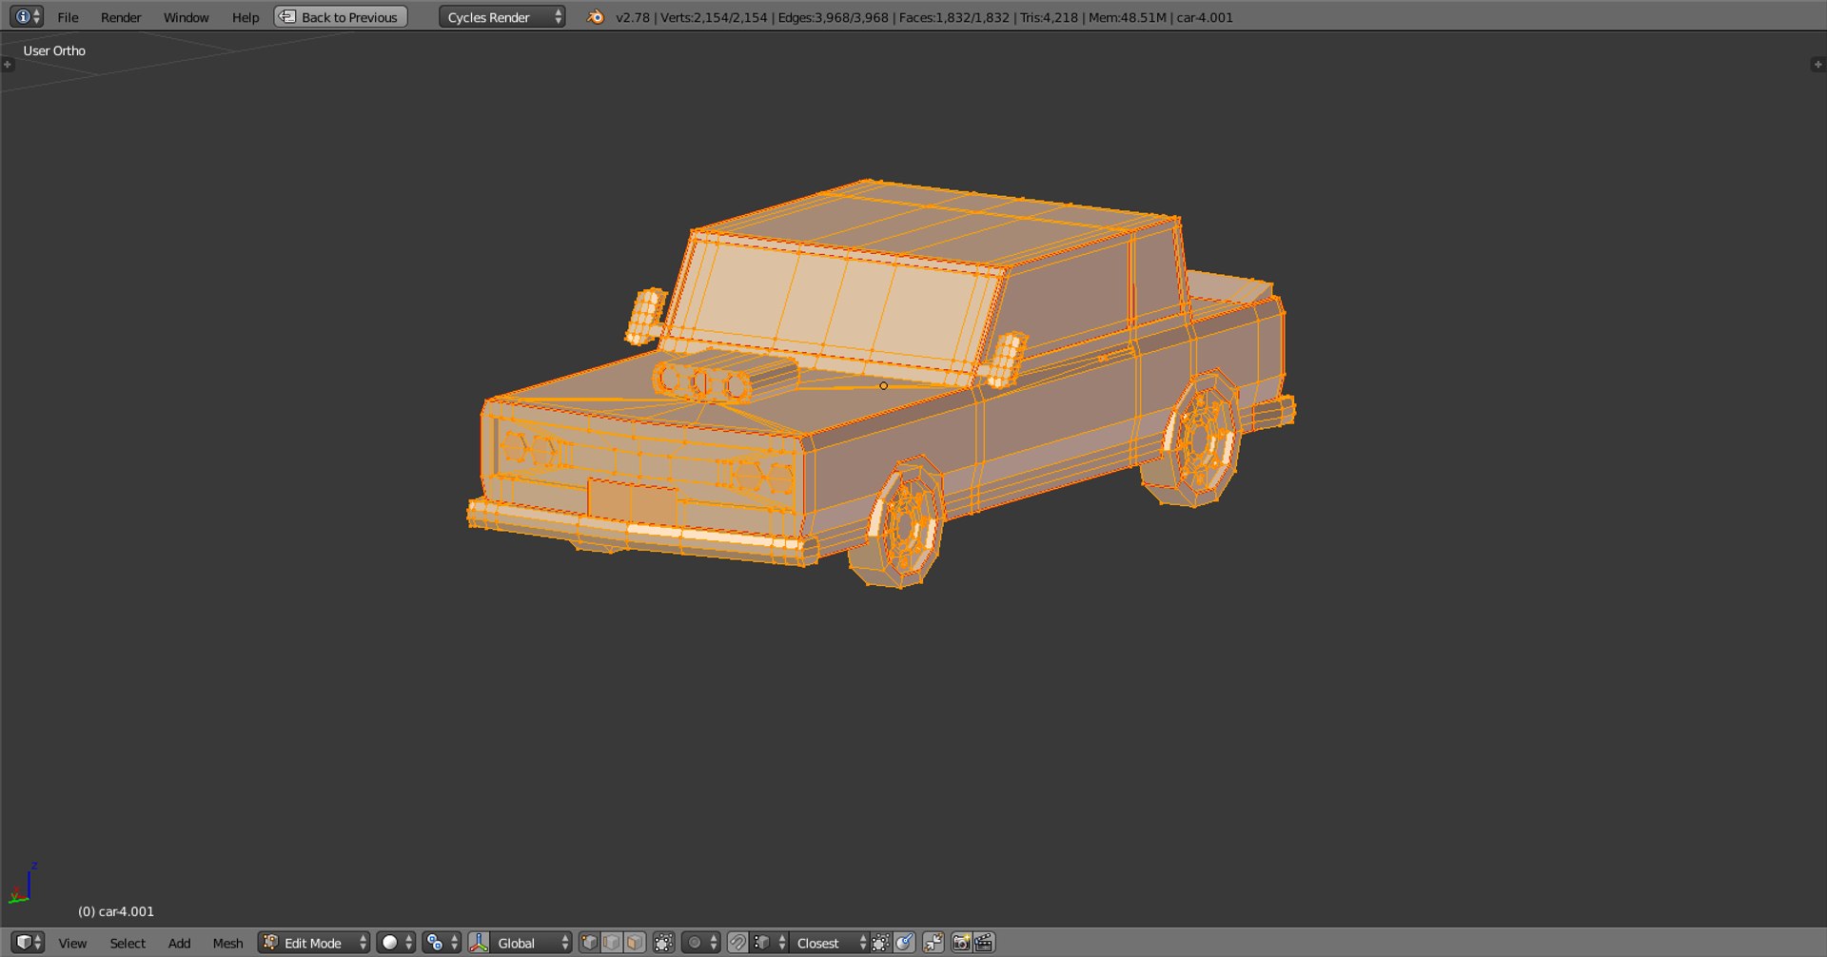Click the "(0) car-4.001" object label
Screen dimensions: 1827x957
(116, 911)
